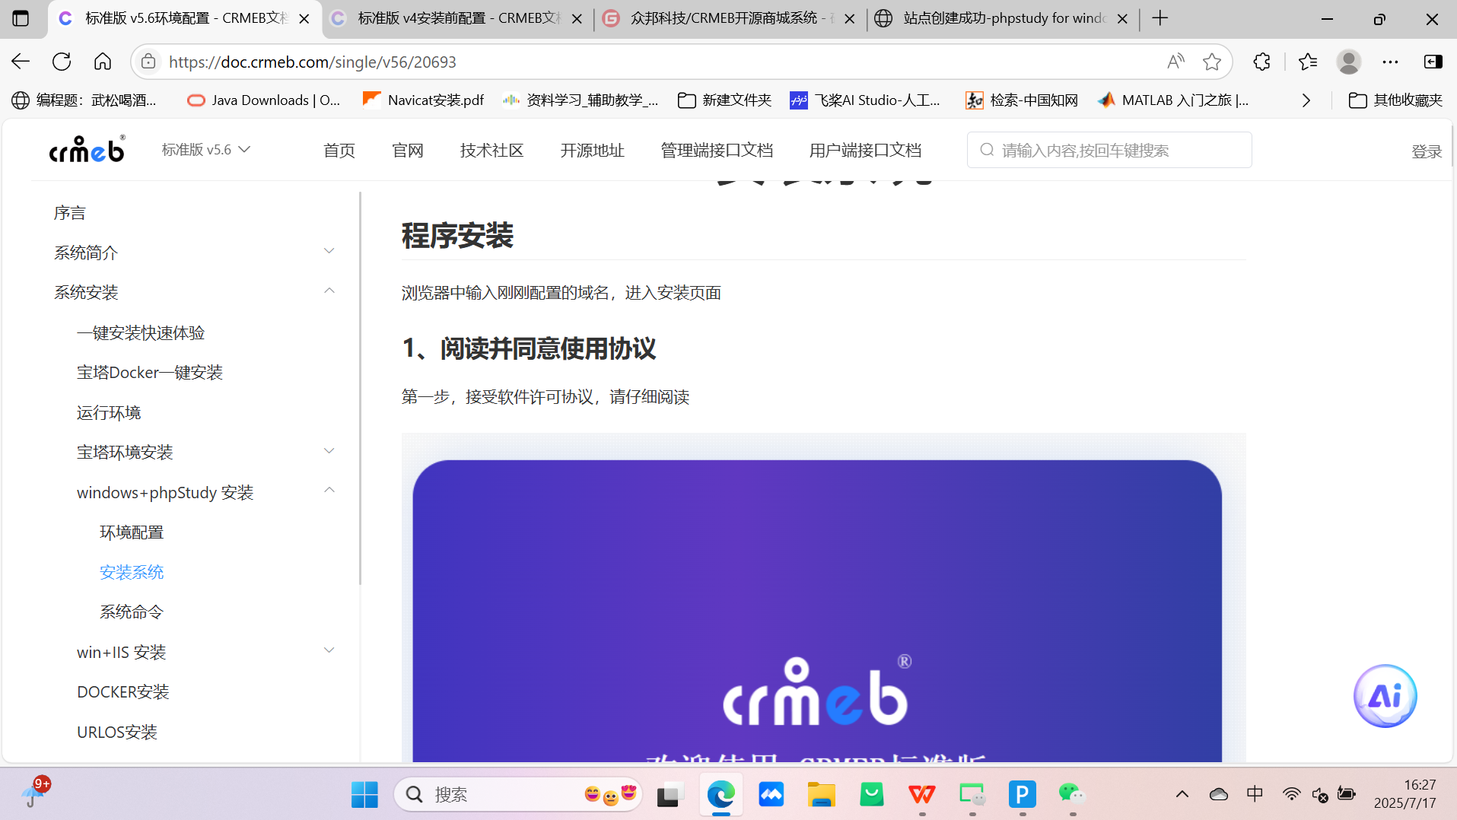
Task: Open the floating AI assistant button
Action: 1385,696
